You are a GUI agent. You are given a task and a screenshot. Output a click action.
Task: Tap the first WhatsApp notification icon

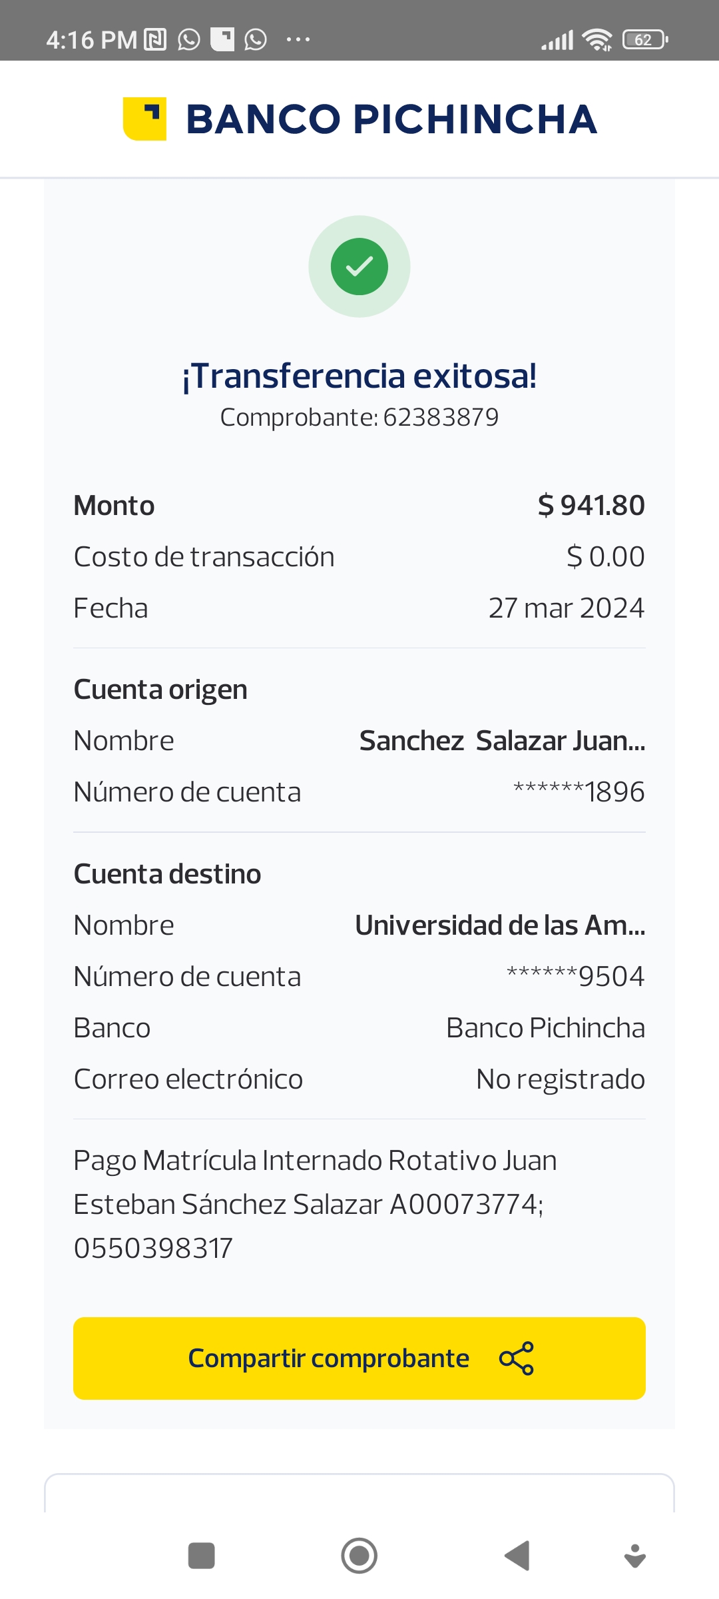point(189,40)
